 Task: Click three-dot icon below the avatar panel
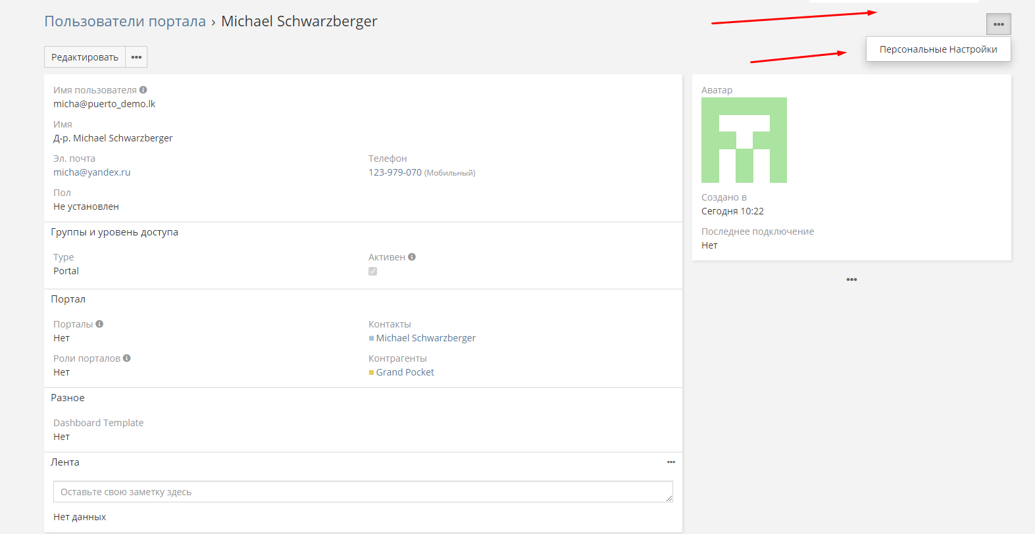point(851,279)
